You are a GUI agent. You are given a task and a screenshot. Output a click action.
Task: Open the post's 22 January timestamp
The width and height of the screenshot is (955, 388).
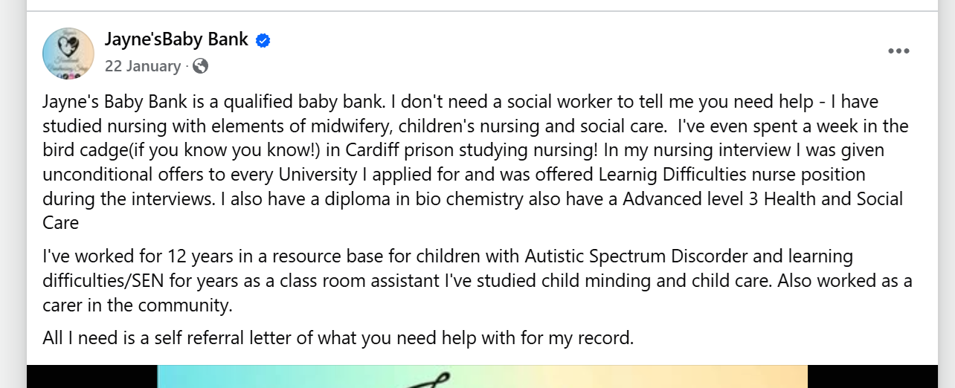[142, 66]
